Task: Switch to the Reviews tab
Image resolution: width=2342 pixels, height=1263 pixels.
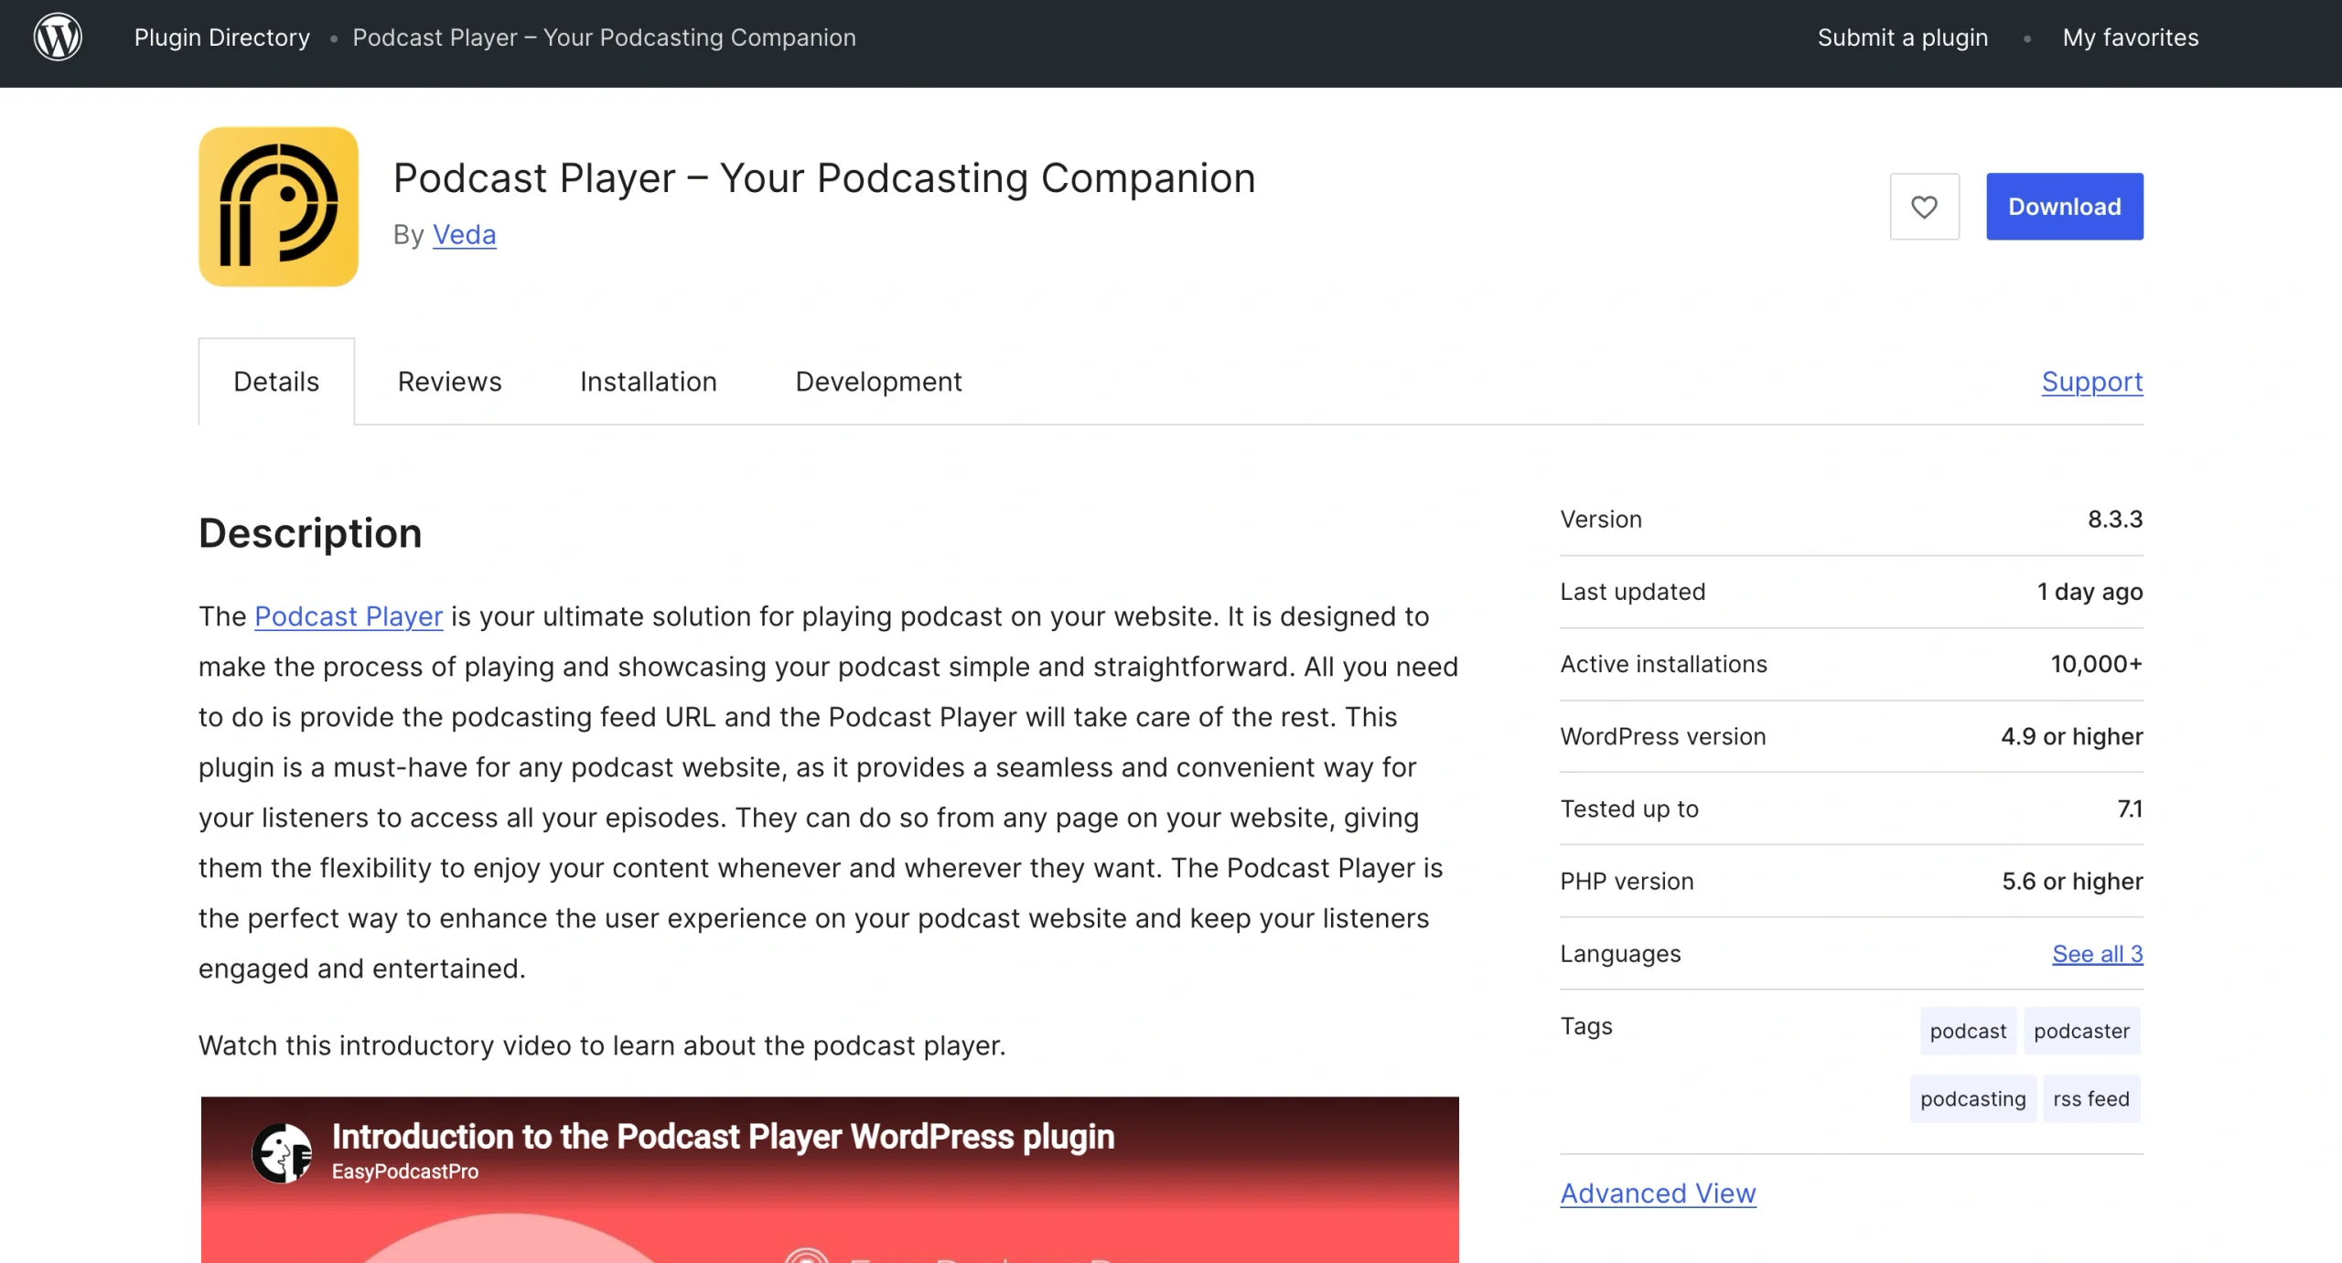Action: (x=449, y=381)
